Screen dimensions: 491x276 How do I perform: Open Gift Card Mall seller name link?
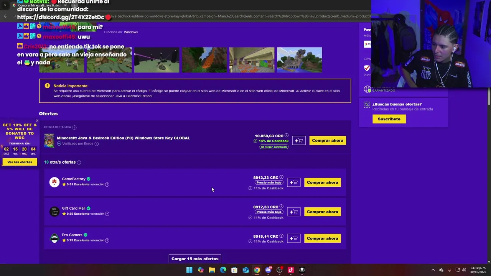(x=74, y=209)
